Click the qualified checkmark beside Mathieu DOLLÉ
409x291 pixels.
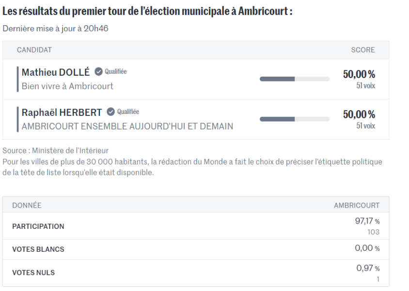[x=98, y=72]
